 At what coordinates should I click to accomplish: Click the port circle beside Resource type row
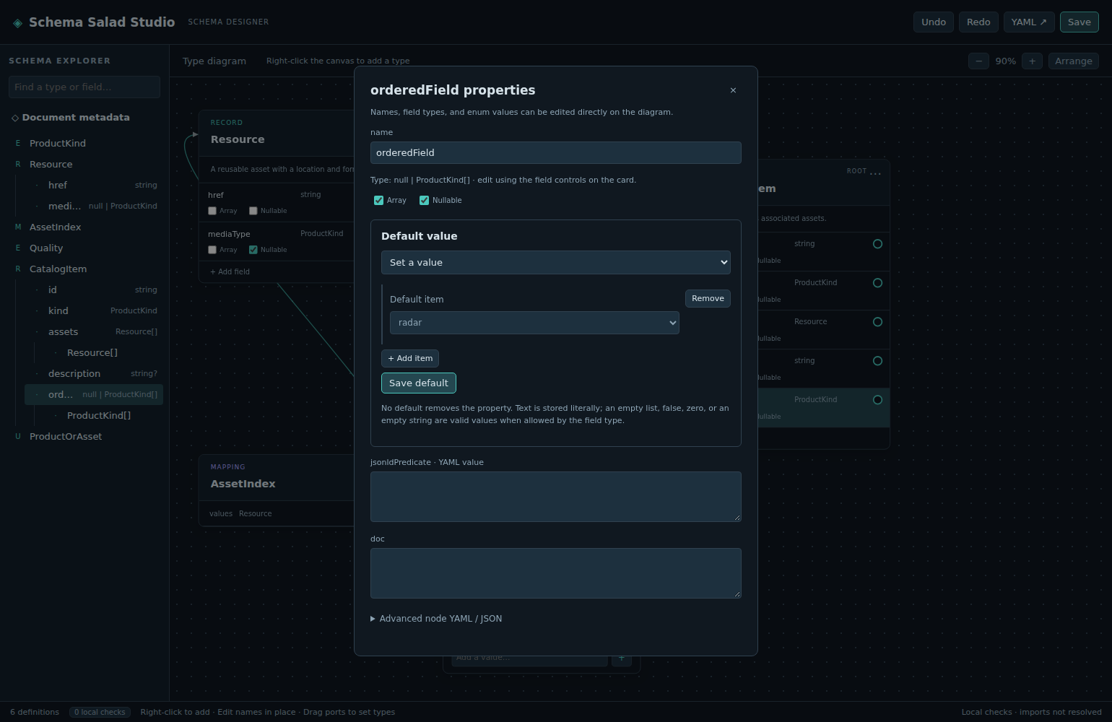[x=877, y=322]
